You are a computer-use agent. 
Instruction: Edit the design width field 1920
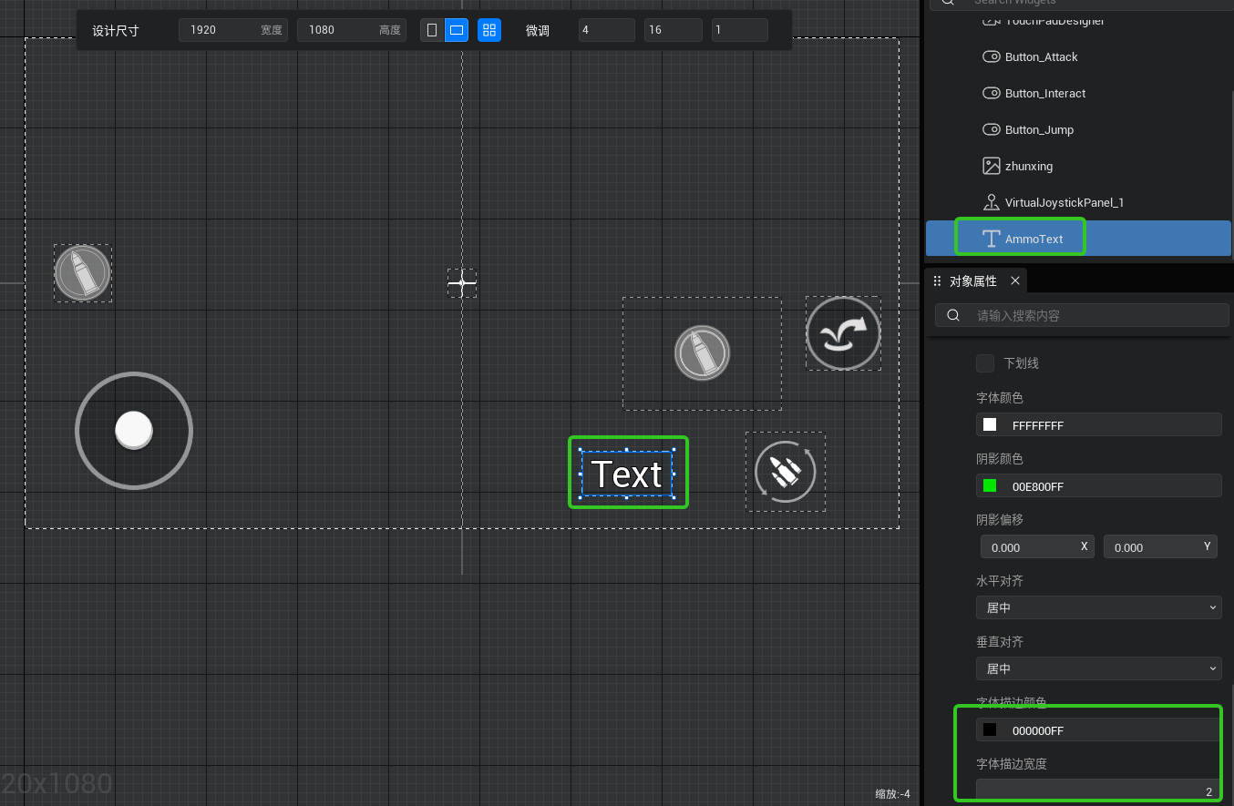pyautogui.click(x=233, y=30)
